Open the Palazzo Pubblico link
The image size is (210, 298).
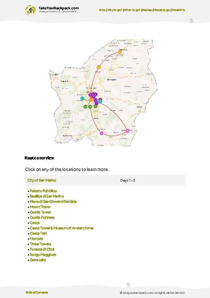(43, 191)
